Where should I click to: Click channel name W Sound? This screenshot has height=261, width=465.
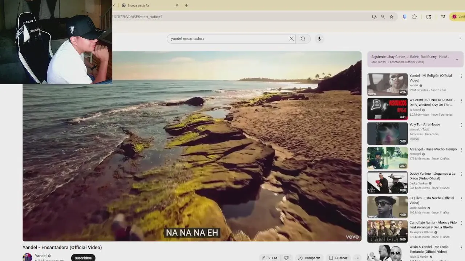point(415,110)
